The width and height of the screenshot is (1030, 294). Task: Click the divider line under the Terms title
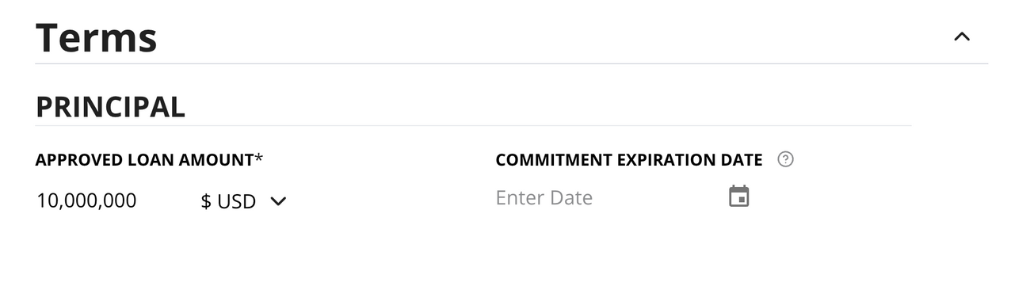(x=512, y=63)
